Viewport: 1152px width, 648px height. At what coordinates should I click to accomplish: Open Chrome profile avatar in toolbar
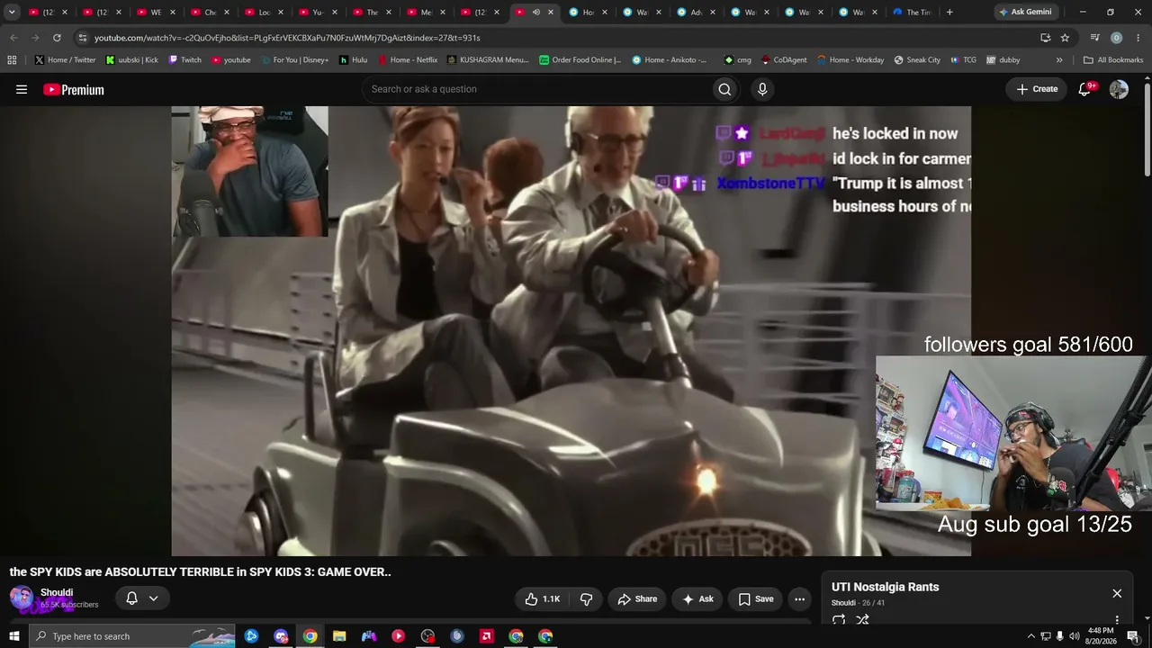1116,38
